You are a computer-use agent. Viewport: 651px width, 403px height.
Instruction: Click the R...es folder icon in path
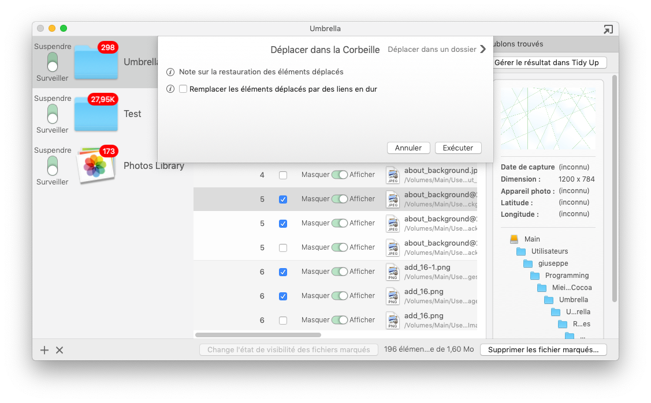(563, 324)
